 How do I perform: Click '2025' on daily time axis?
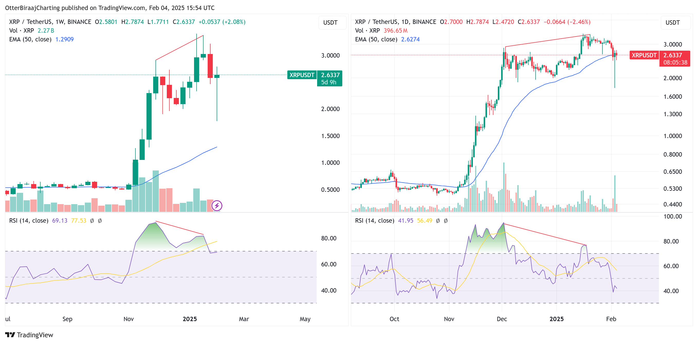point(557,319)
